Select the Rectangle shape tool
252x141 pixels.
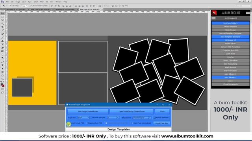tap(2, 72)
